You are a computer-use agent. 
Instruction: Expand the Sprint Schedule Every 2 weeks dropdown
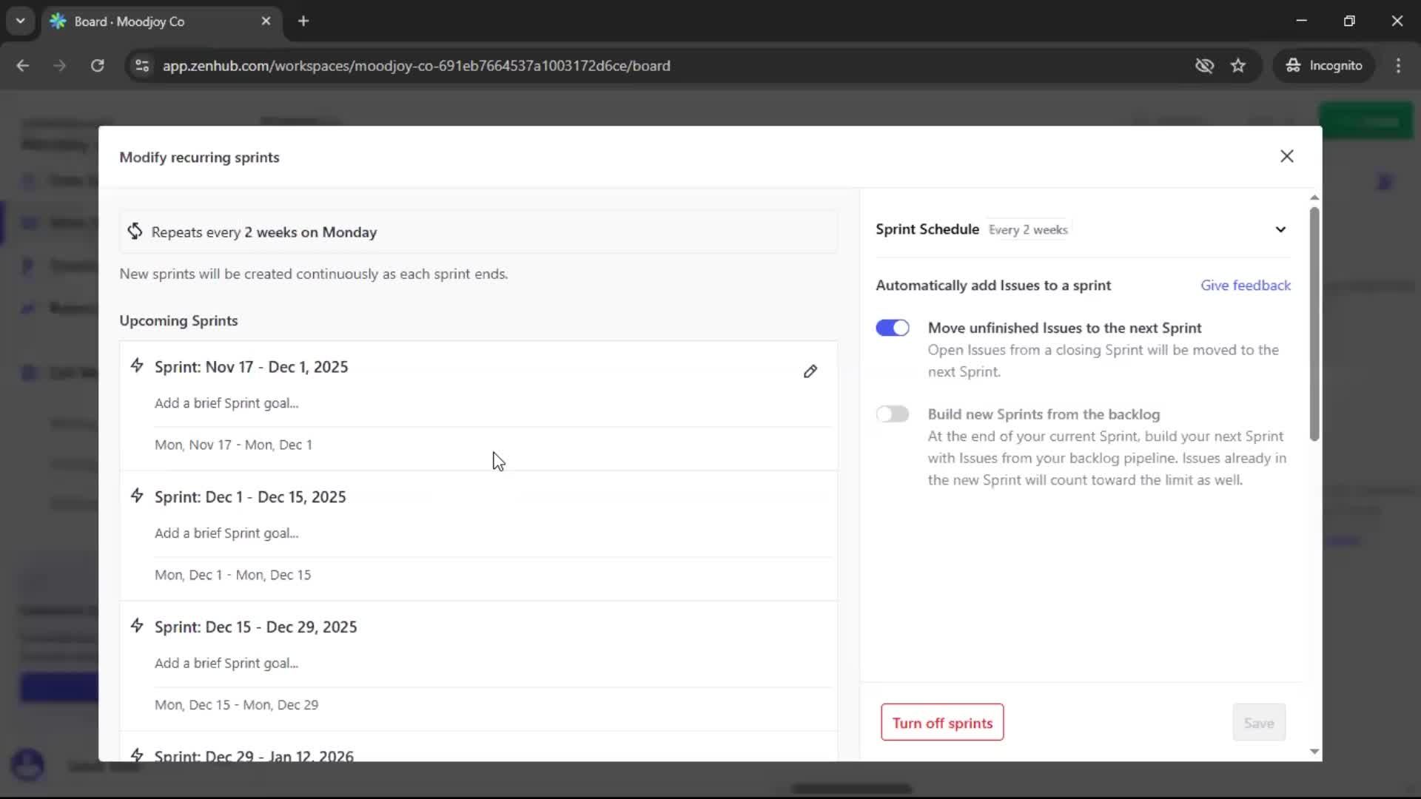(x=1281, y=229)
